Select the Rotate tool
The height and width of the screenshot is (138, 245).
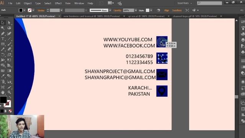(x=3, y=54)
